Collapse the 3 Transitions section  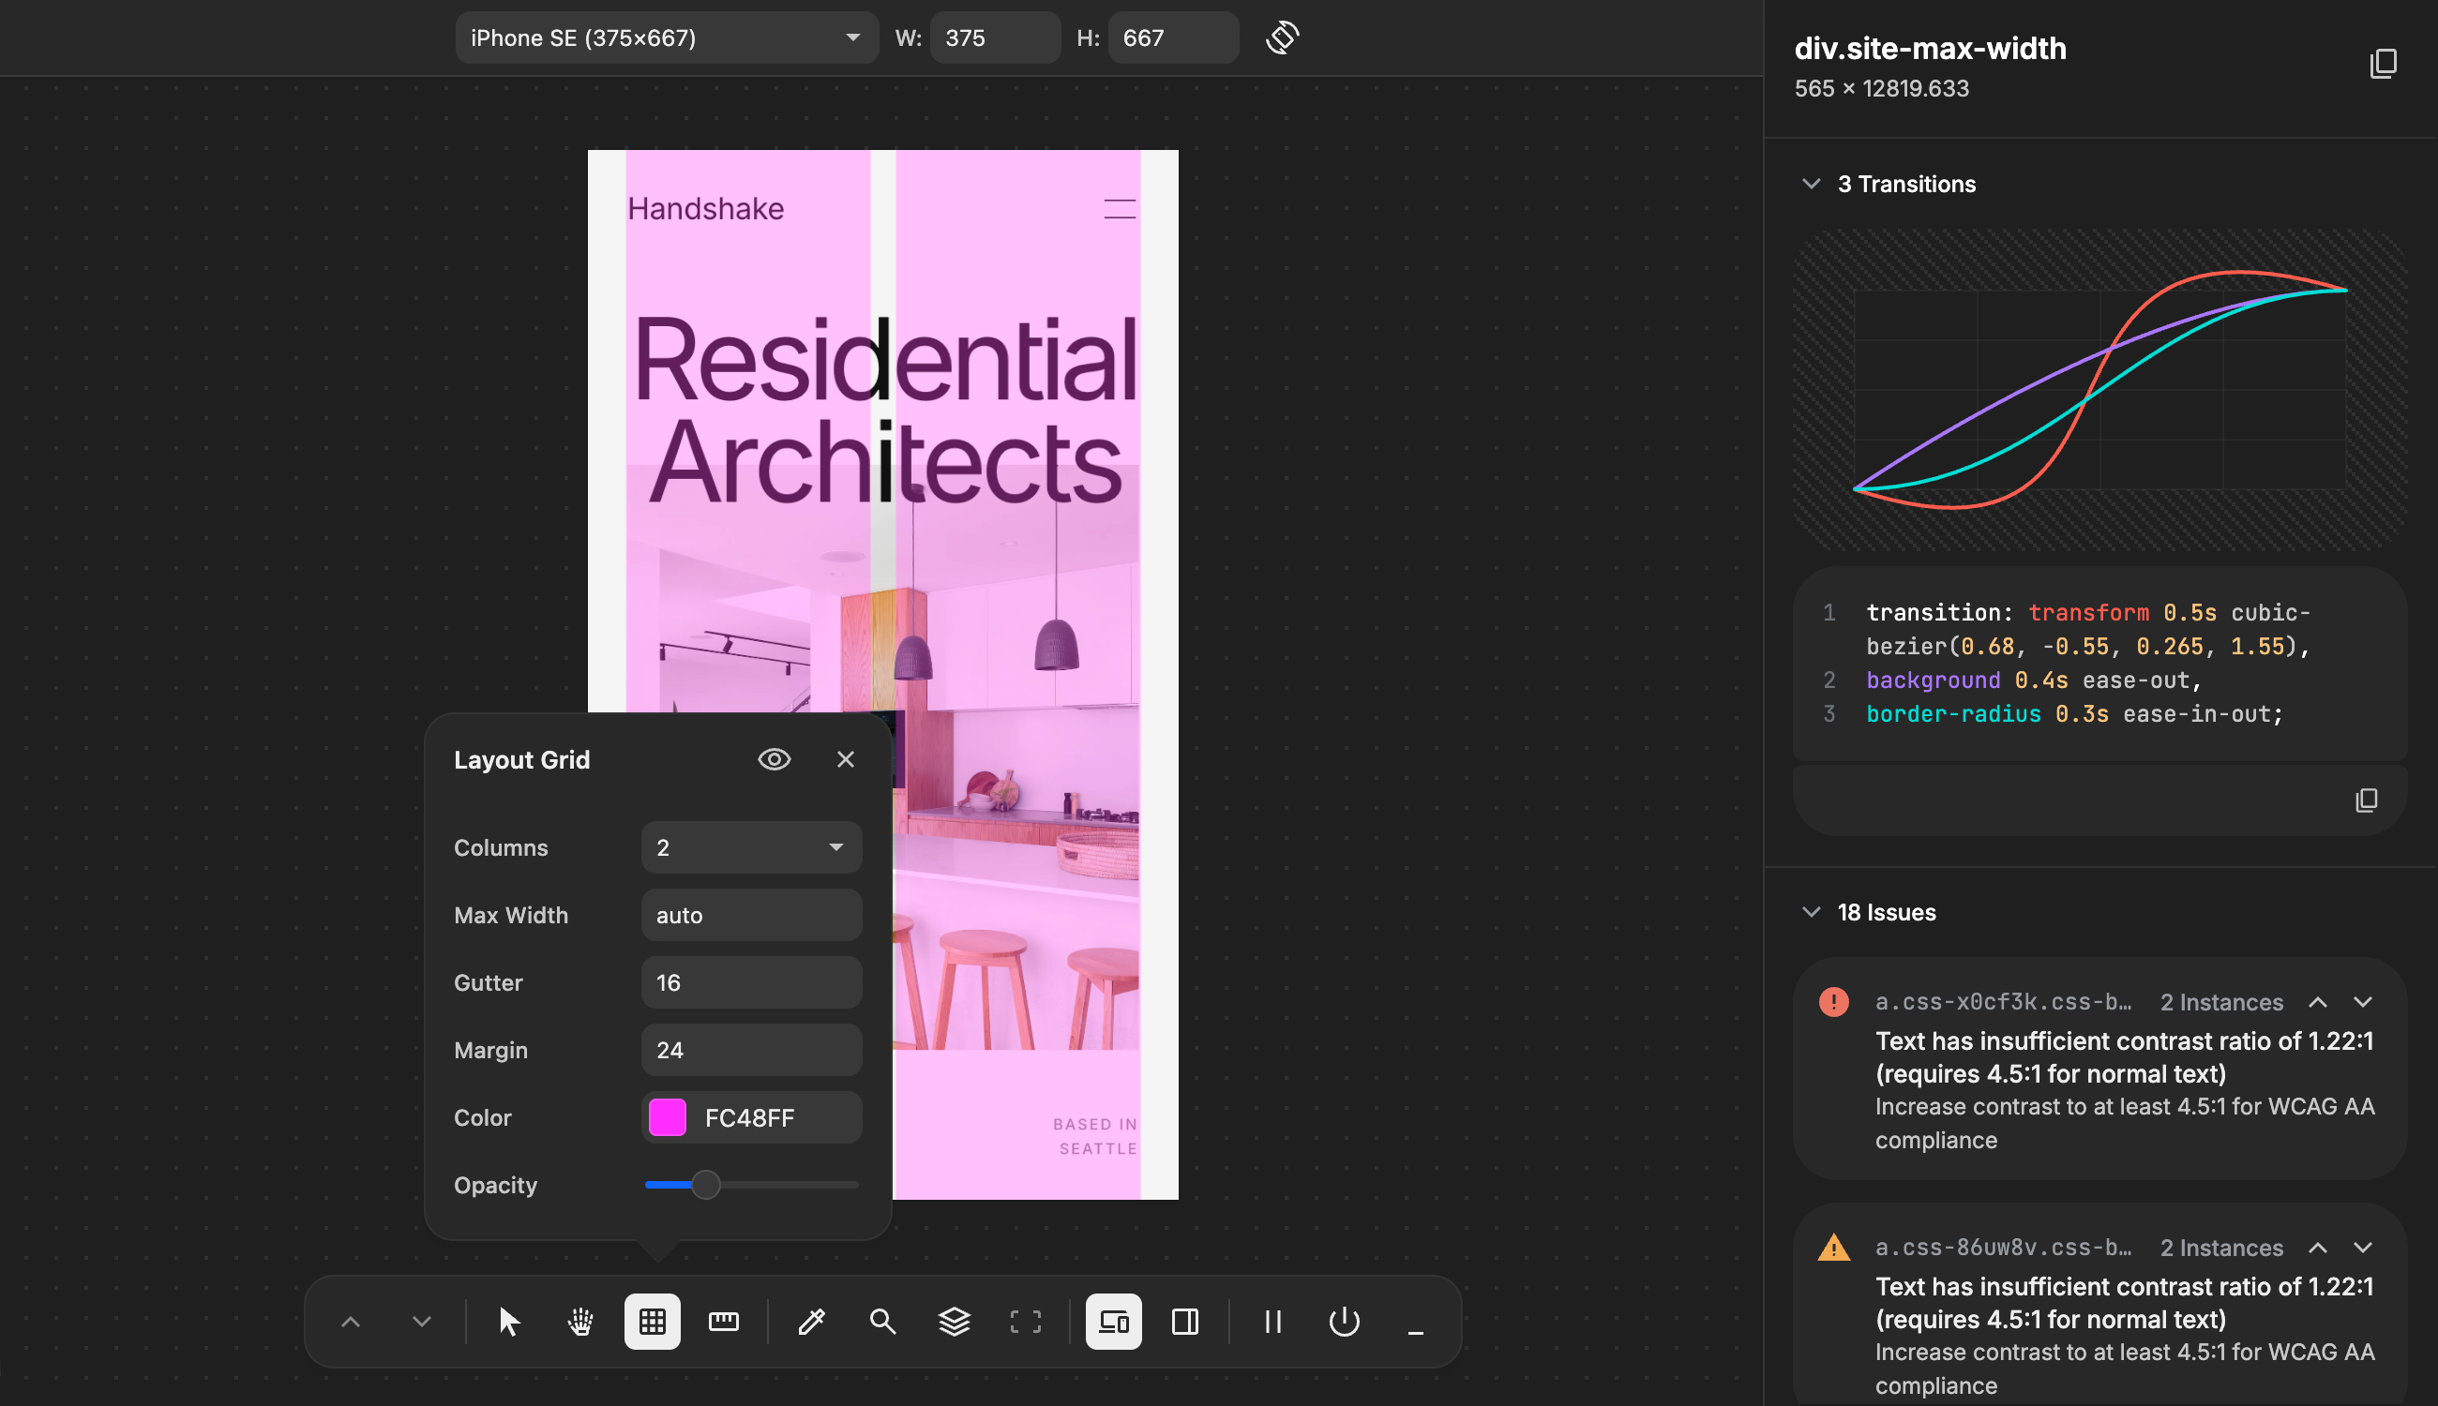pyautogui.click(x=1811, y=184)
